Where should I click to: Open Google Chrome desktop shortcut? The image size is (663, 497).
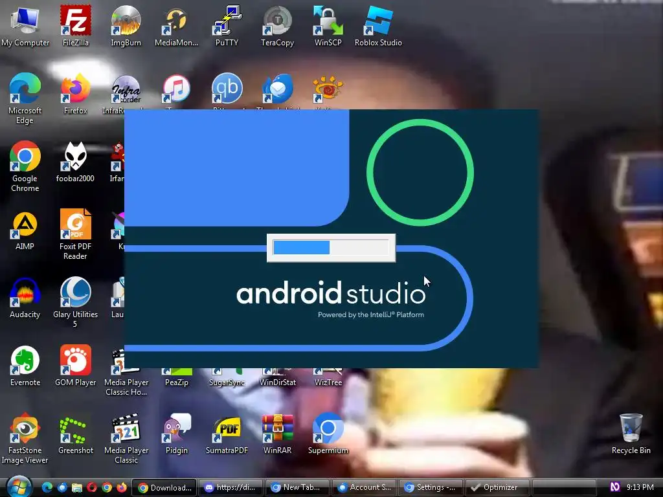(25, 166)
